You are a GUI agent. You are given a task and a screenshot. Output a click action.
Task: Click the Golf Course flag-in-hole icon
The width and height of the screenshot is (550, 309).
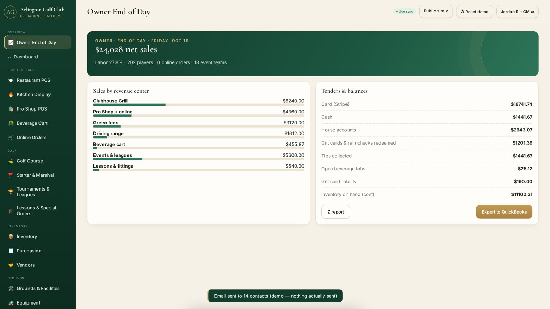tap(11, 161)
